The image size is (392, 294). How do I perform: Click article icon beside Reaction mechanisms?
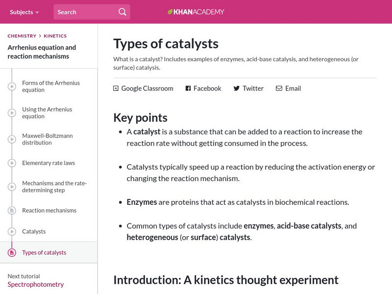(x=12, y=211)
